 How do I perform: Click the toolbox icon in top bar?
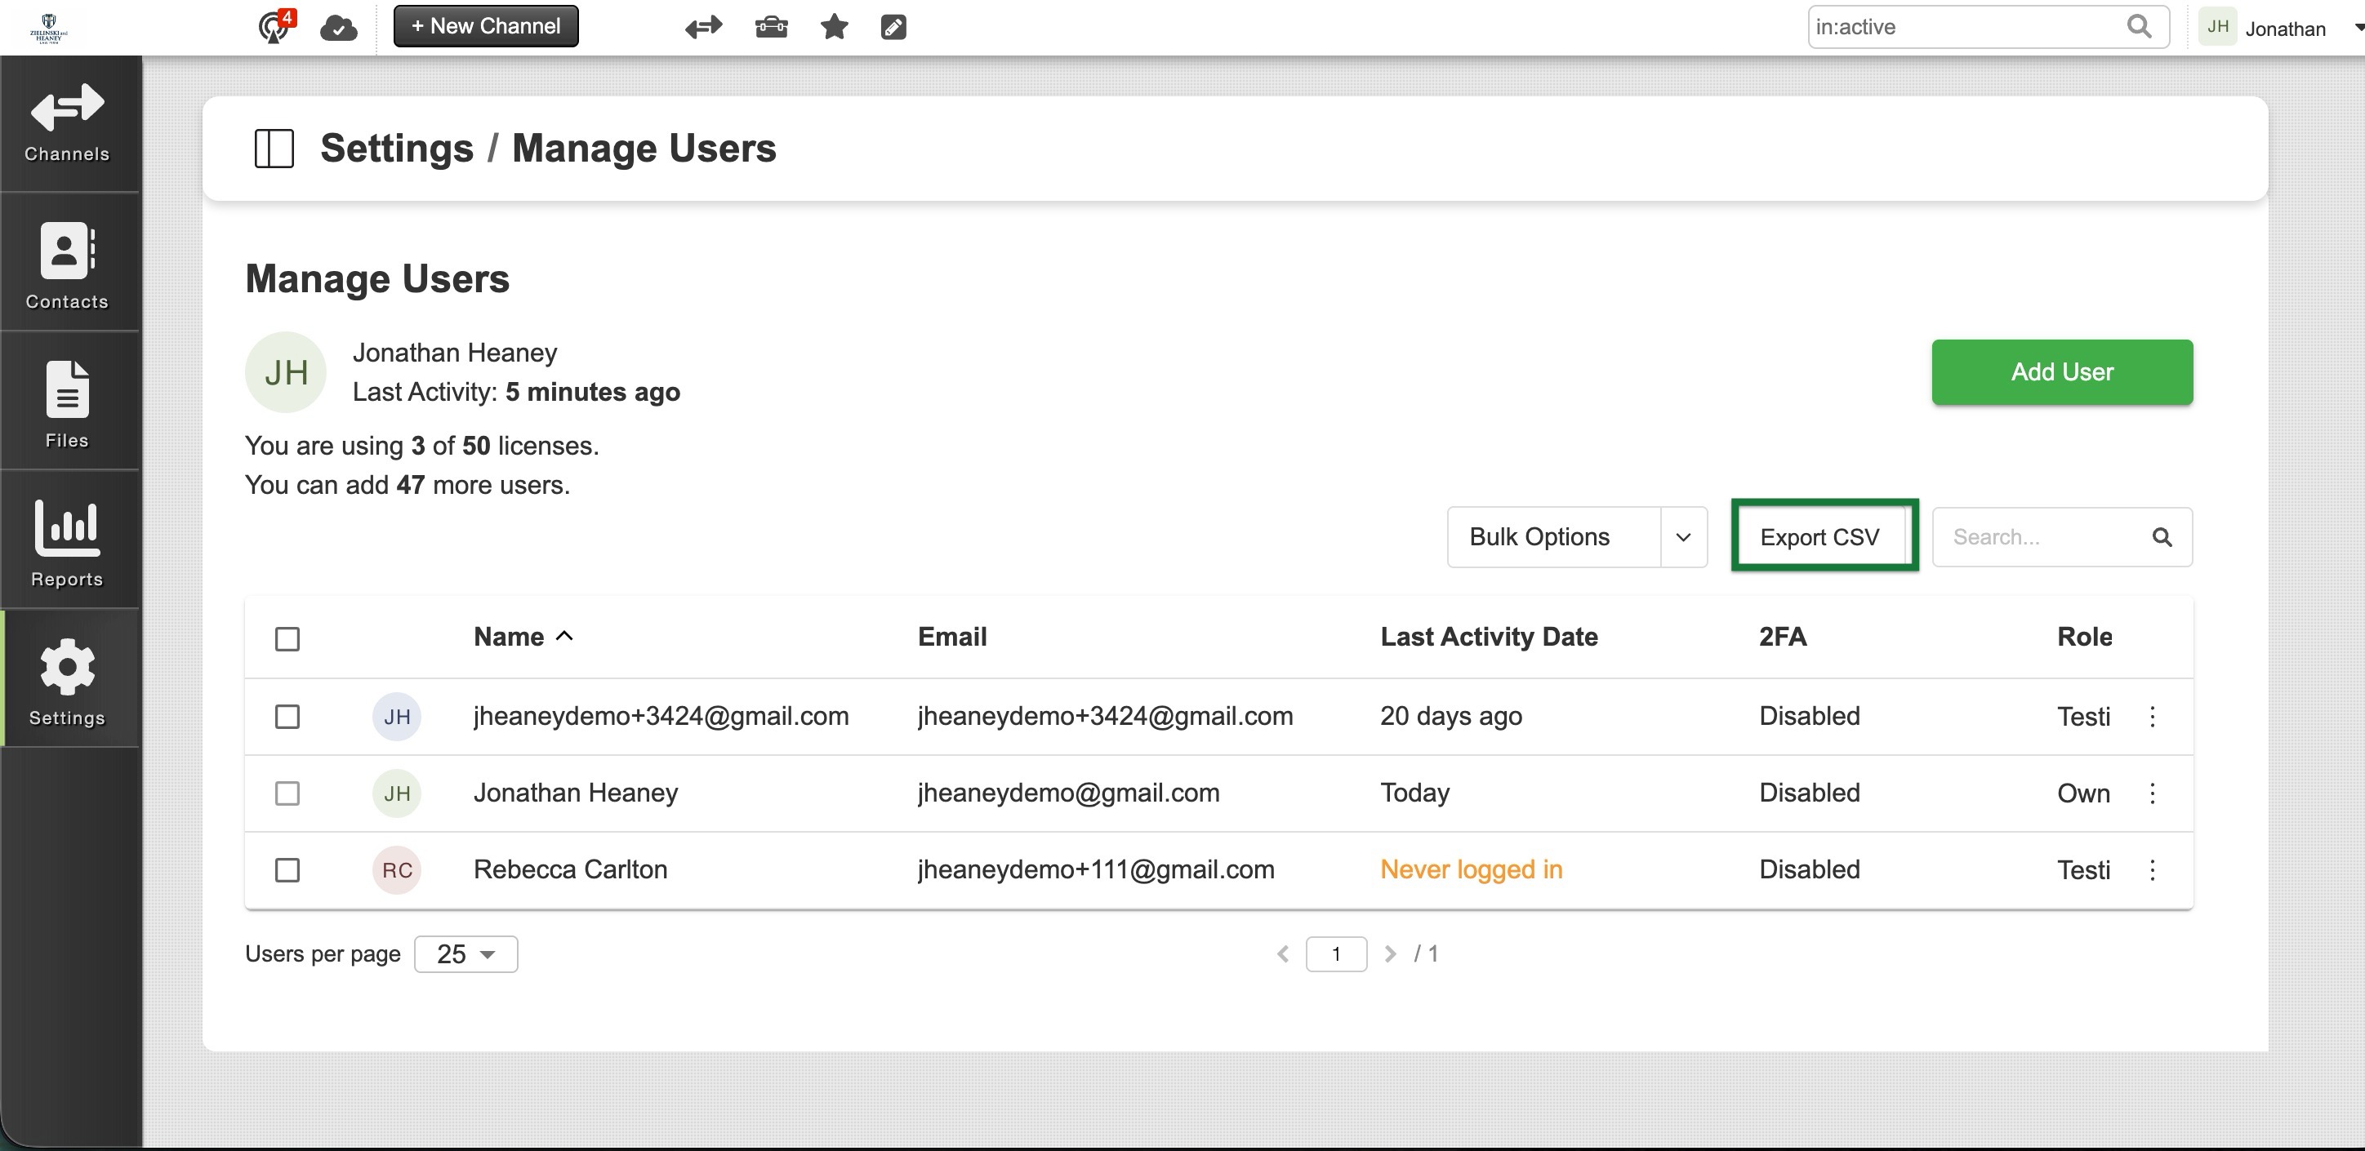pyautogui.click(x=771, y=27)
